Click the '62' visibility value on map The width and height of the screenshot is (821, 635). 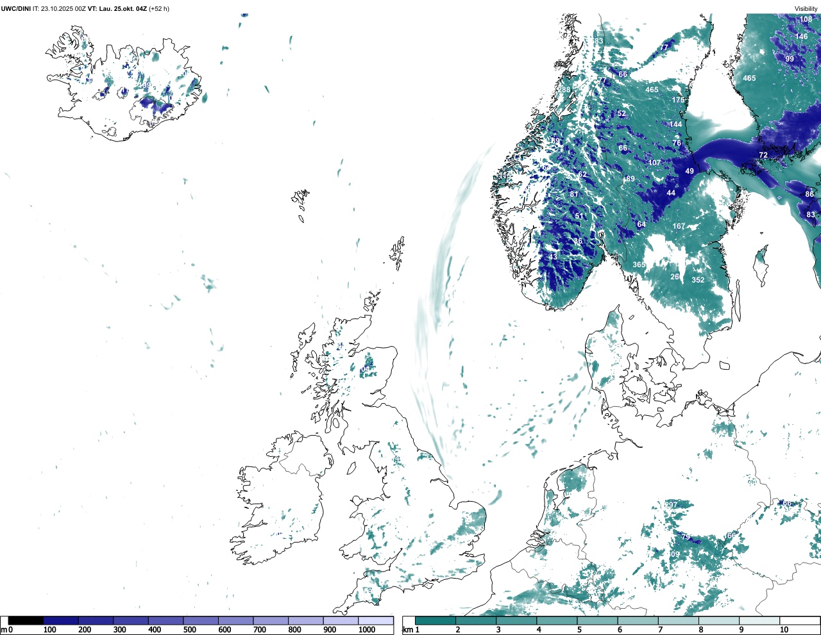pos(582,175)
